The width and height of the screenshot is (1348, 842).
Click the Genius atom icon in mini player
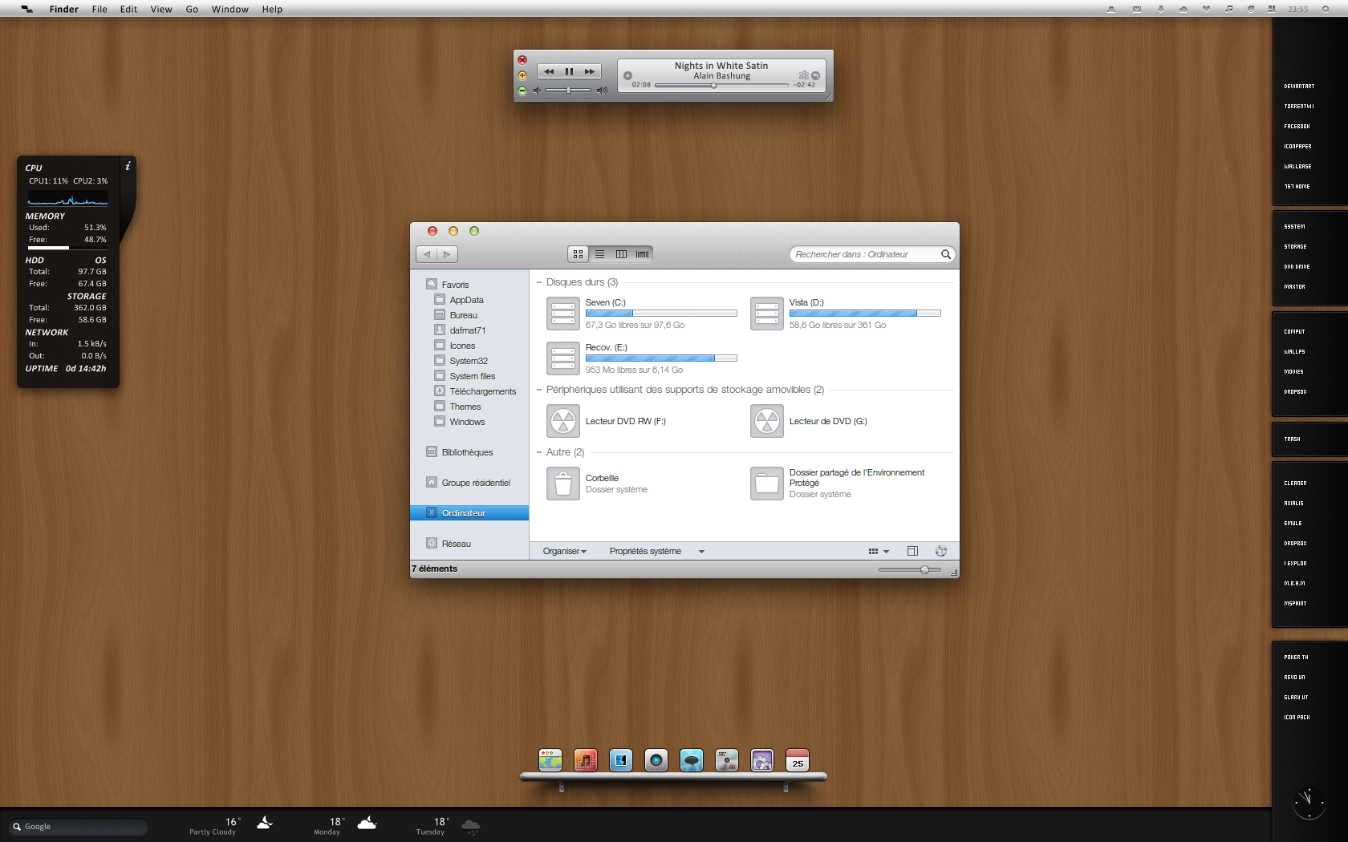[x=803, y=75]
